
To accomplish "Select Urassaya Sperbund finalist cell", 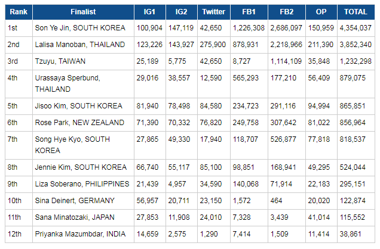I will (68, 83).
